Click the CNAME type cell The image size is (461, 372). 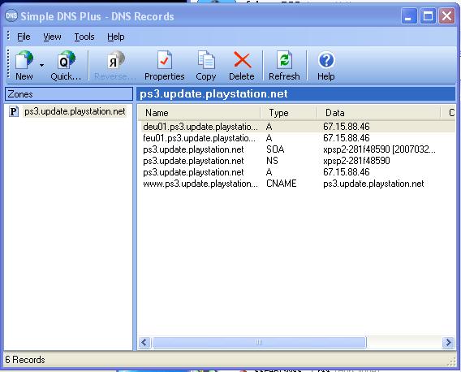click(x=281, y=184)
